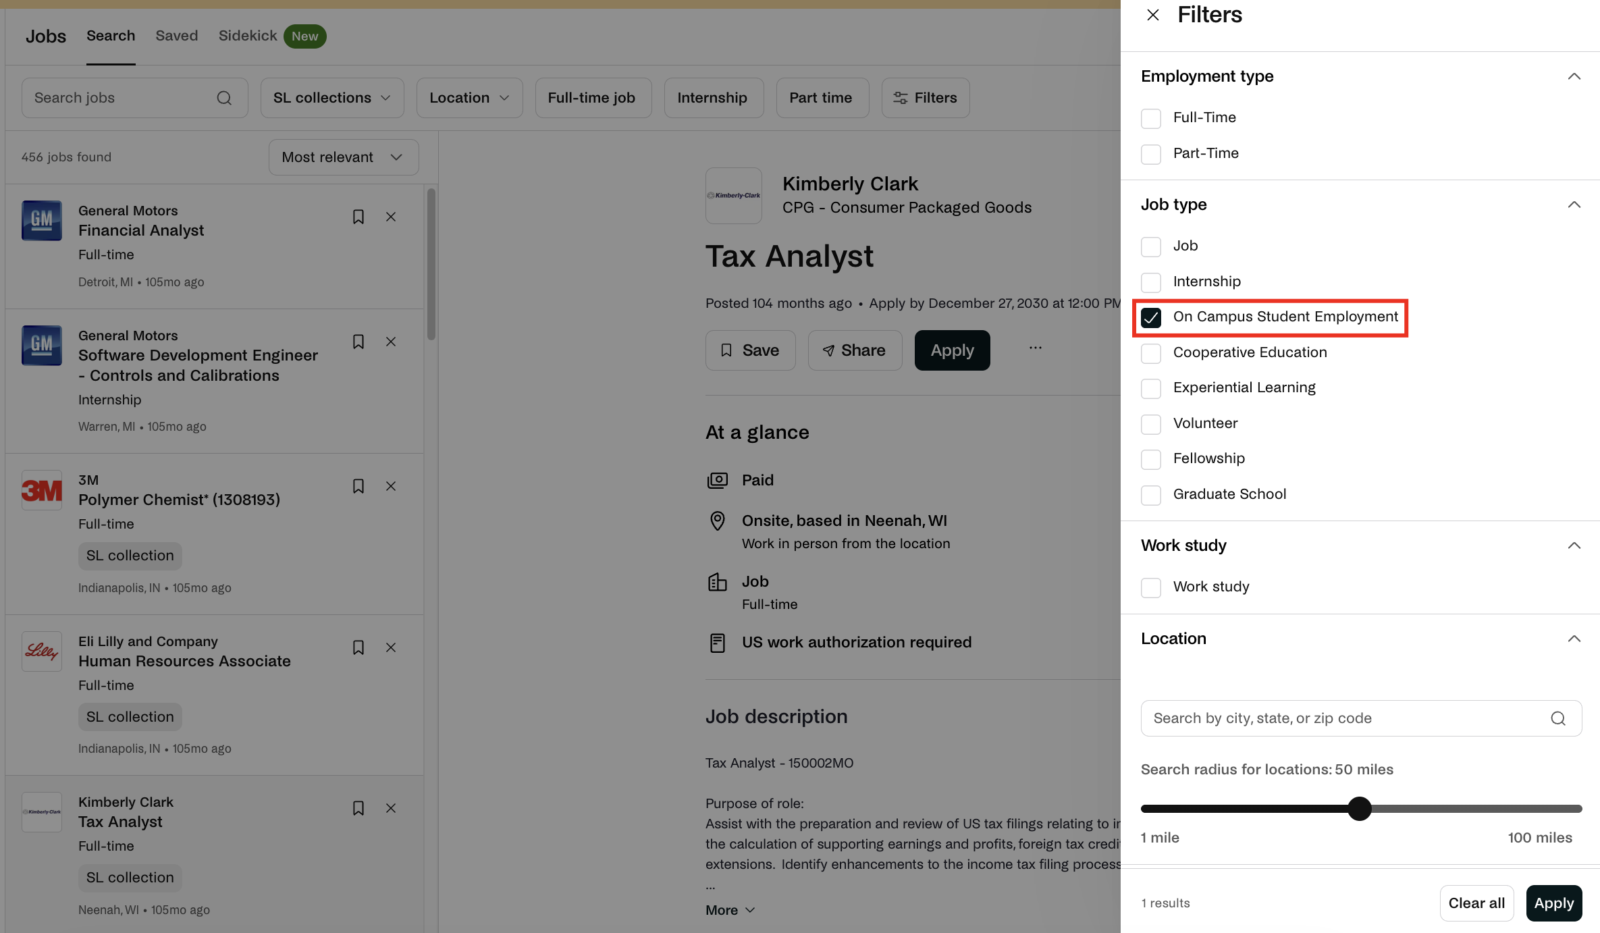Click into the Search jobs field
This screenshot has width=1600, height=933.
(135, 98)
